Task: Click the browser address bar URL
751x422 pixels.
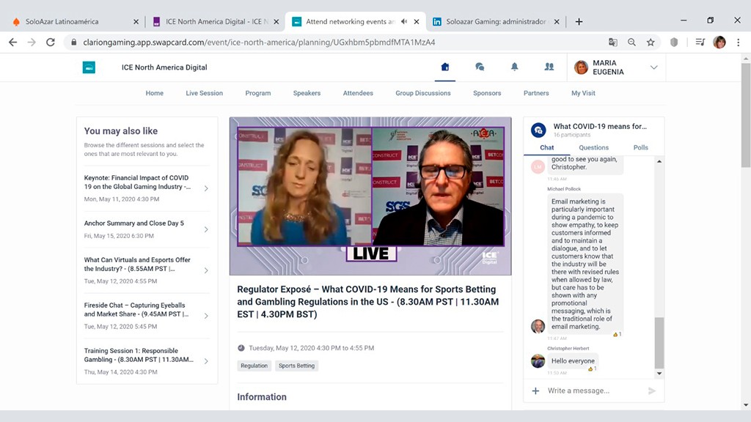Action: click(259, 42)
